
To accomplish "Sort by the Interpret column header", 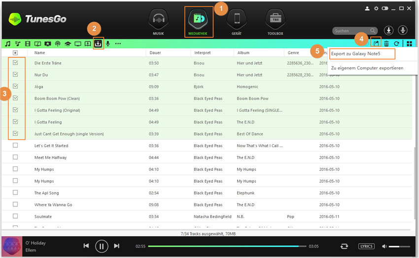I will click(x=202, y=53).
